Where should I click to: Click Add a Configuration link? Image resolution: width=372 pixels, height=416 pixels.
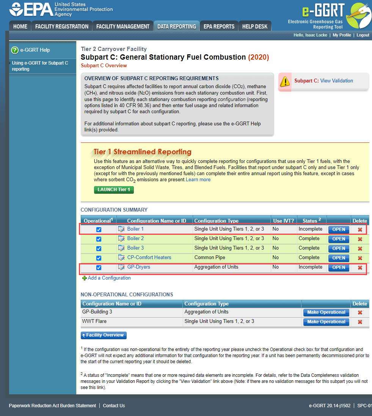[x=109, y=278]
